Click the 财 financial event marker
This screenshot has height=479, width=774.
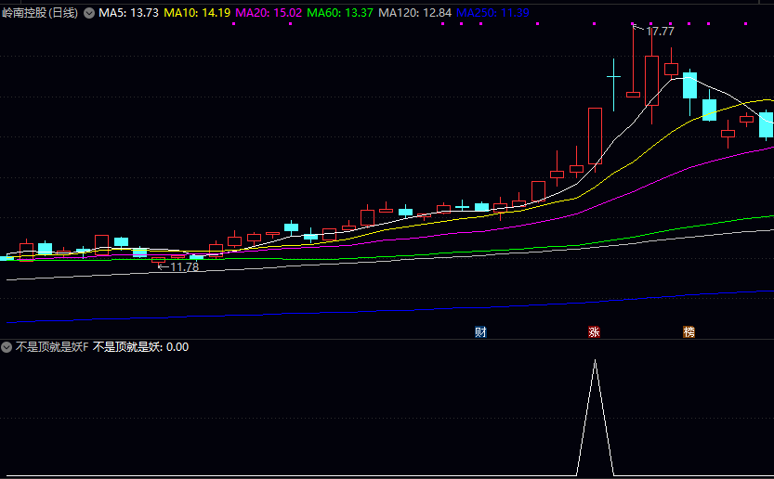click(480, 331)
